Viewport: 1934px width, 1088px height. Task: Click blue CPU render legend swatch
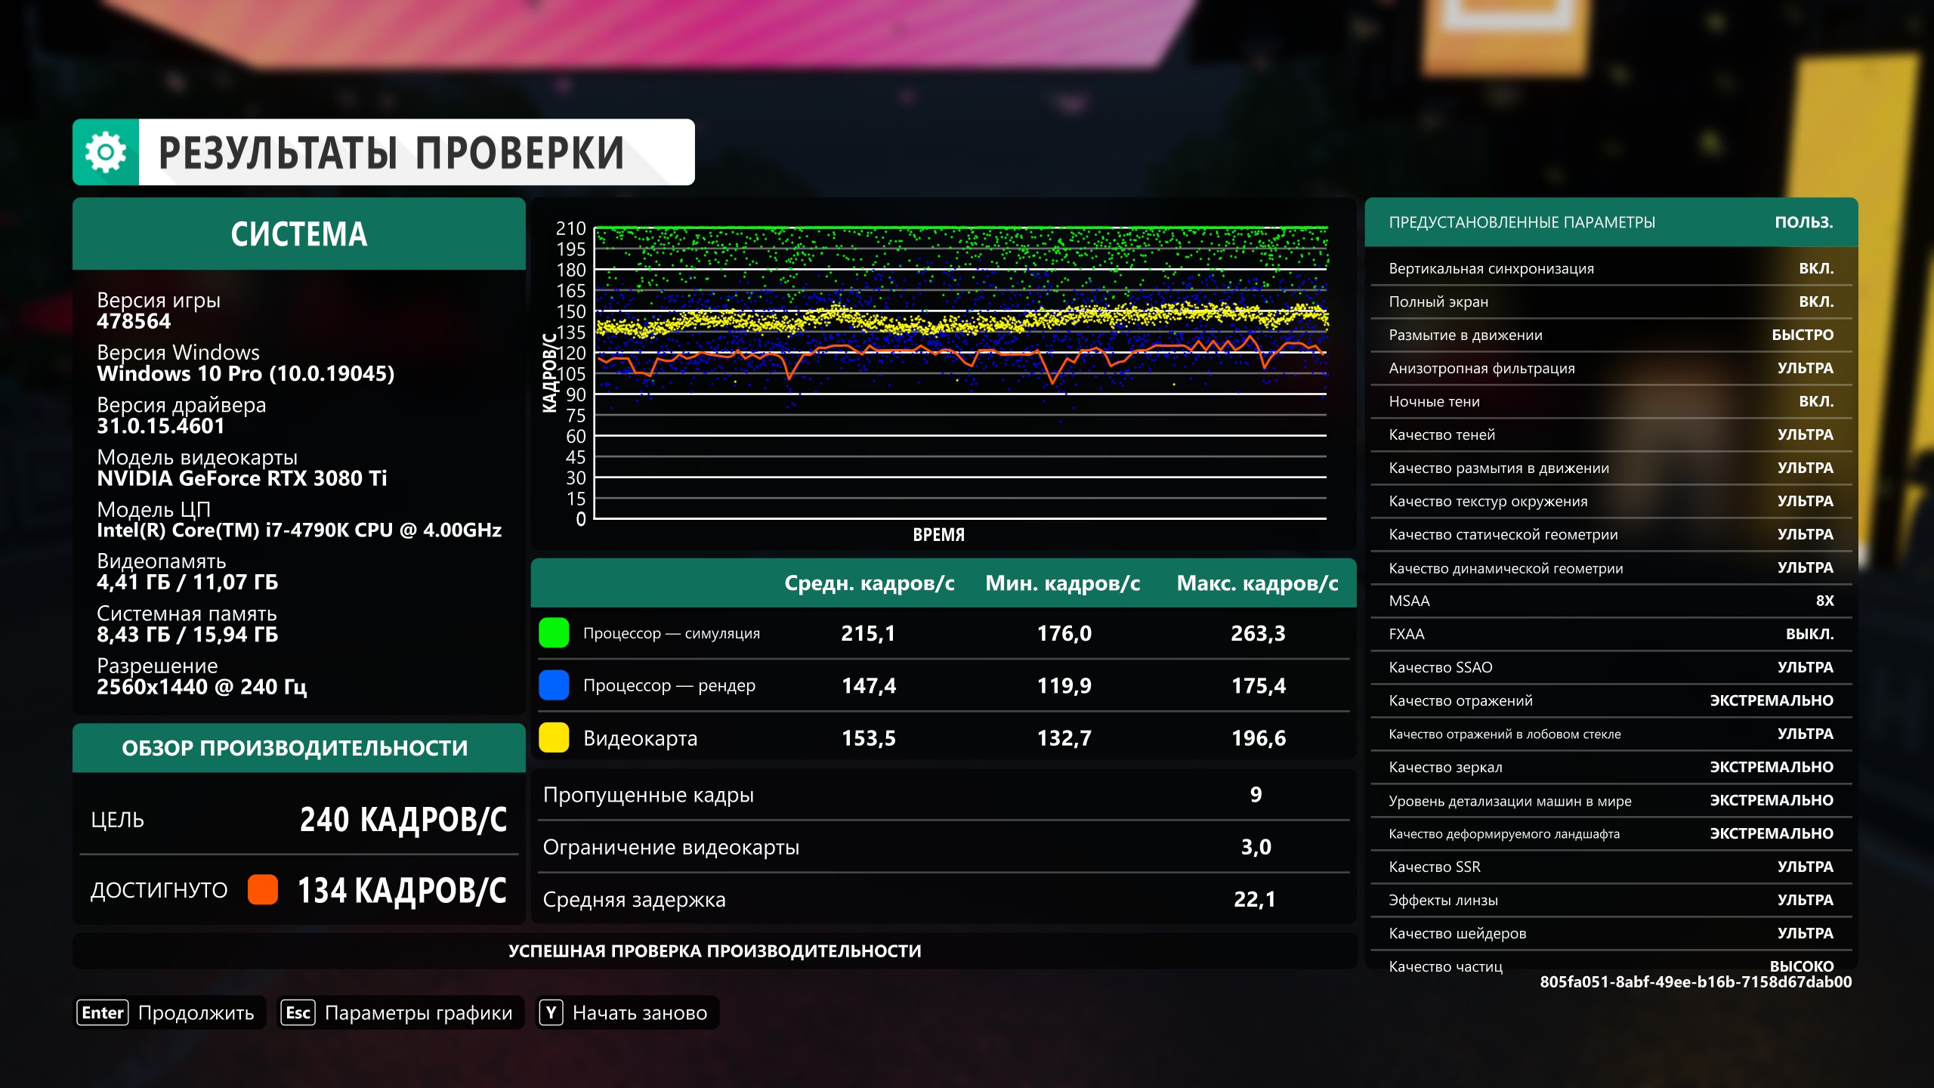554,685
